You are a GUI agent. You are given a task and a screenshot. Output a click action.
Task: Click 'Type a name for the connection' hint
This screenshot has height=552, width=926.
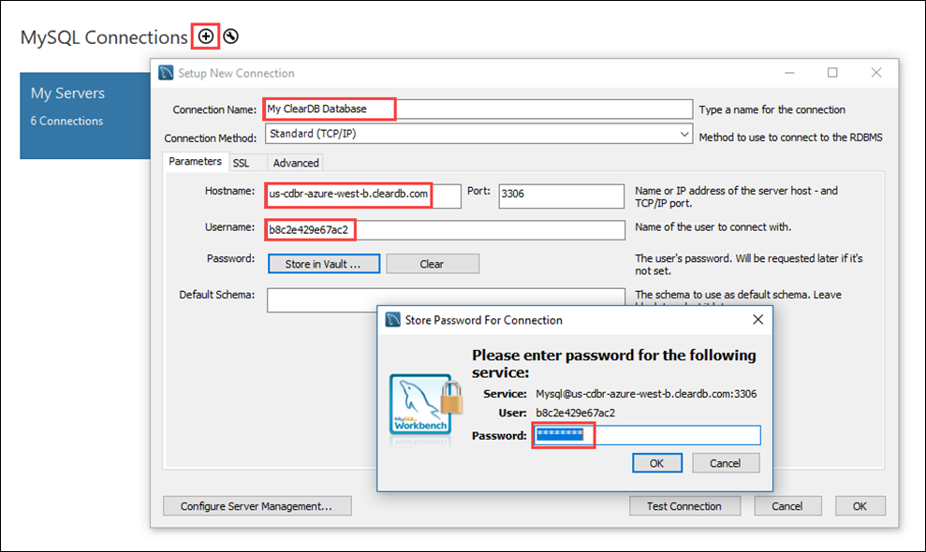point(772,109)
